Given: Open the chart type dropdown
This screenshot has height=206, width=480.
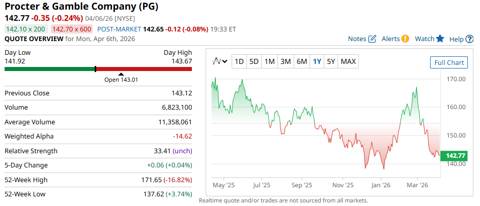Looking at the screenshot, I should point(220,61).
